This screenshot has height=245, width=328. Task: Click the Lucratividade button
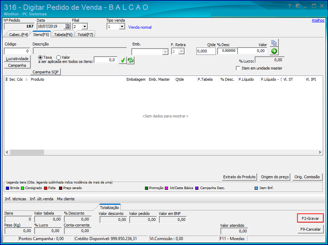coord(17,59)
